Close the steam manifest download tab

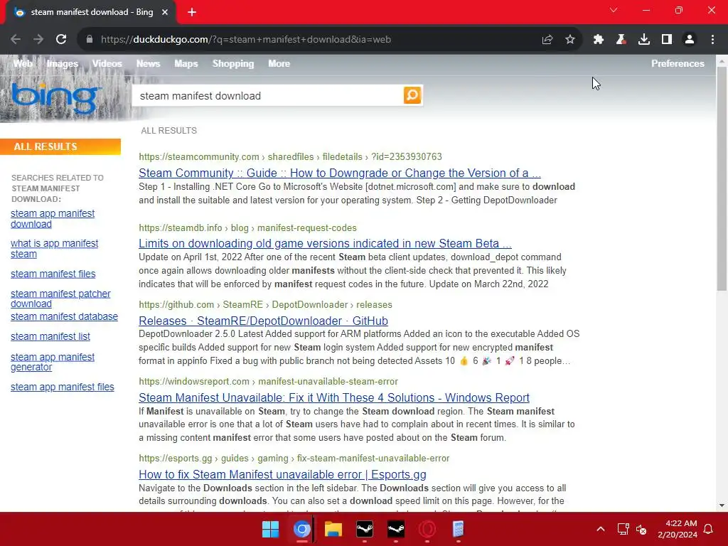coord(165,12)
